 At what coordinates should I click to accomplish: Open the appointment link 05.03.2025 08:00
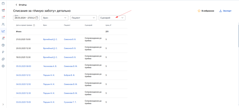point(24,66)
